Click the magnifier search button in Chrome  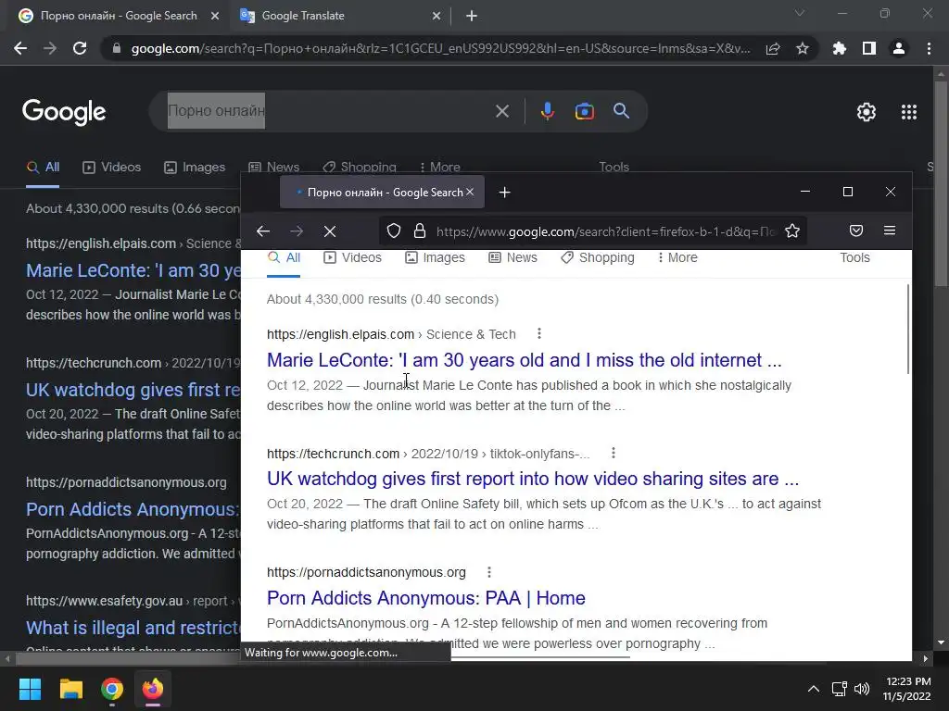[622, 111]
